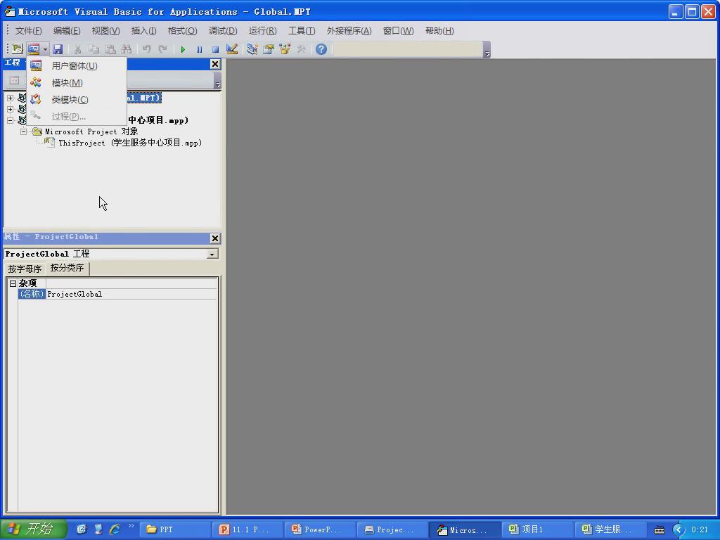Screen dimensions: 720x540
Task: Click the Insert UserForm toolbar icon
Action: pos(34,49)
